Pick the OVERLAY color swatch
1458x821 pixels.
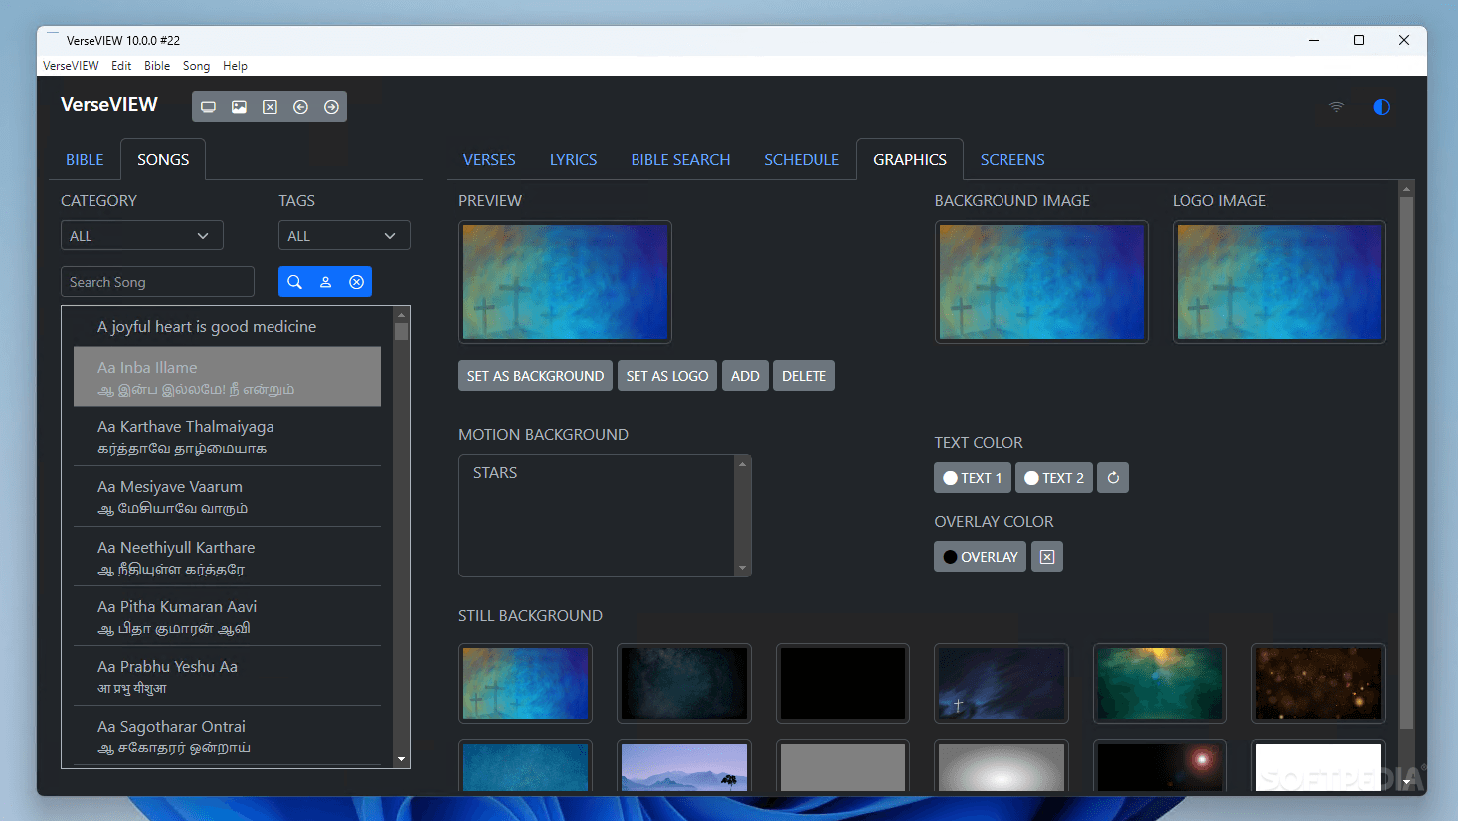pos(980,557)
